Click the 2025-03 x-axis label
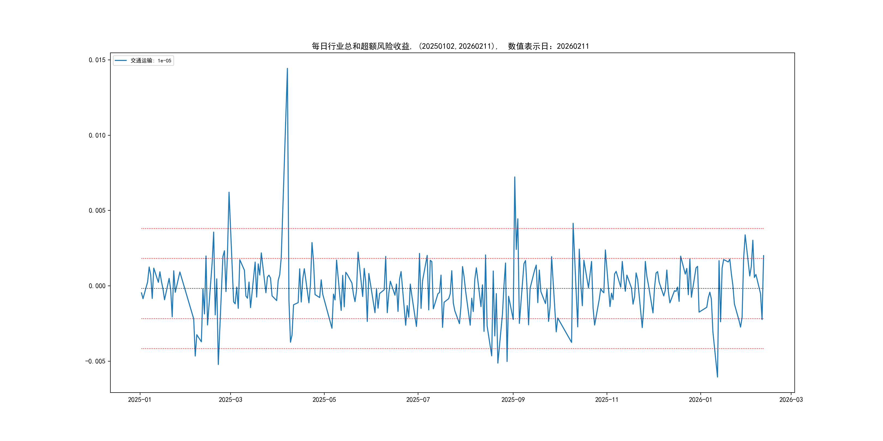The width and height of the screenshot is (883, 441). click(x=230, y=400)
